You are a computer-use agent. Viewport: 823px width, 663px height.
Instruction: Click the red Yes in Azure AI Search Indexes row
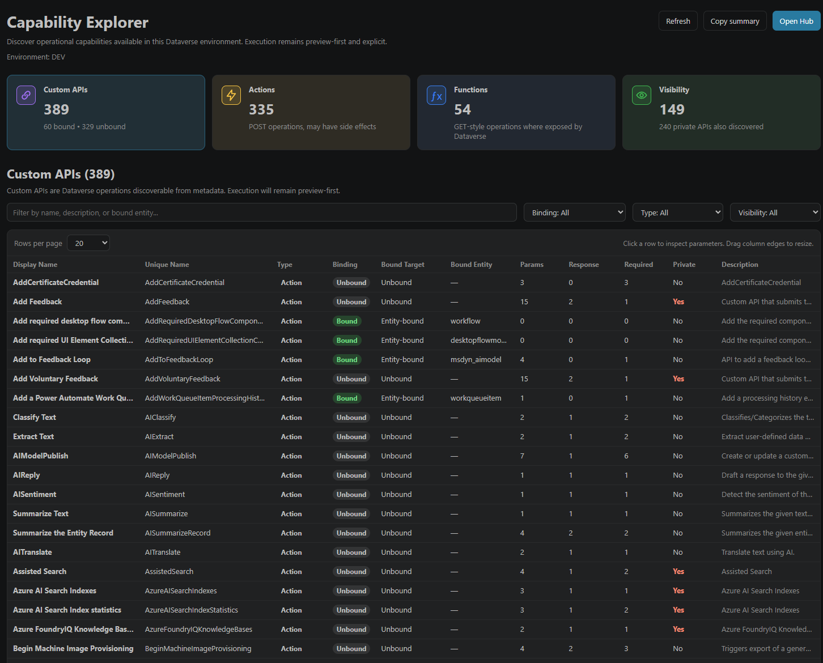[678, 591]
